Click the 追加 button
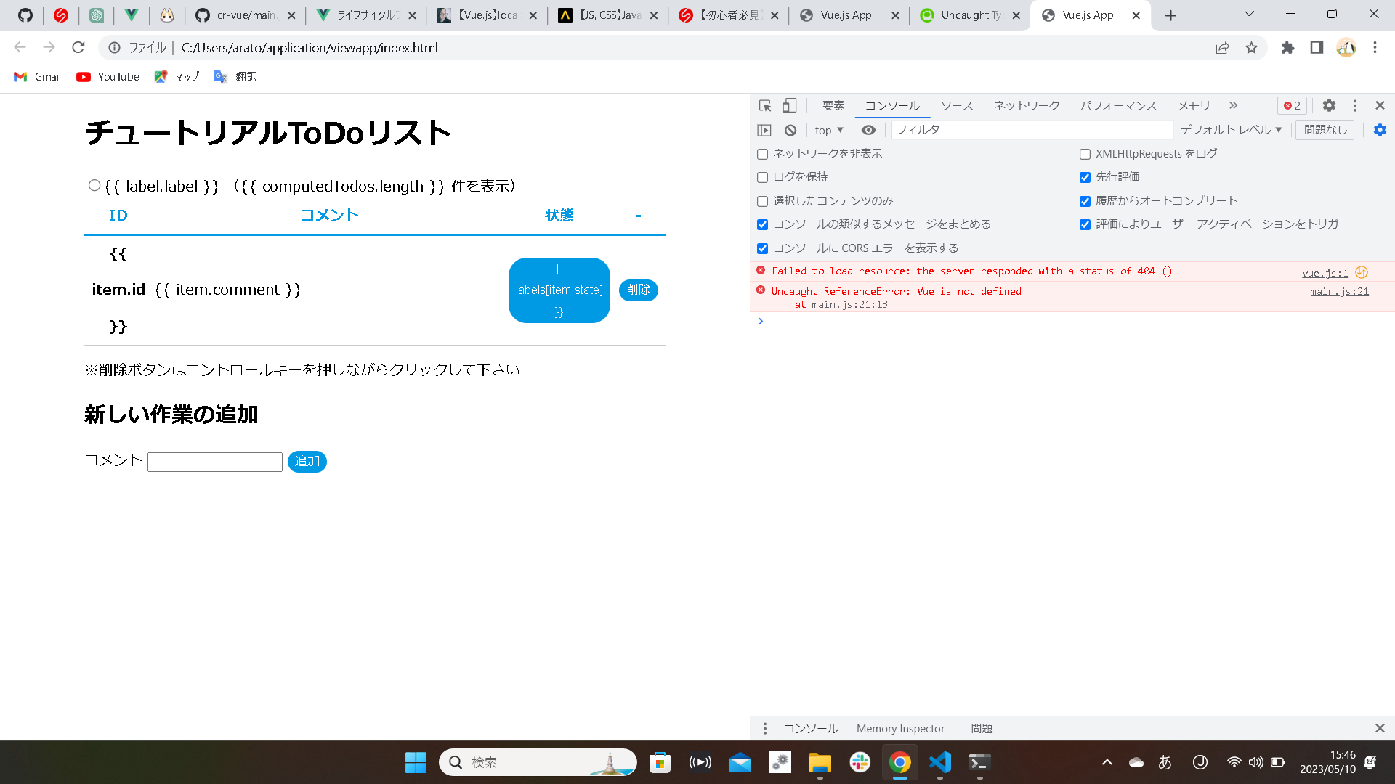1395x784 pixels. tap(307, 462)
